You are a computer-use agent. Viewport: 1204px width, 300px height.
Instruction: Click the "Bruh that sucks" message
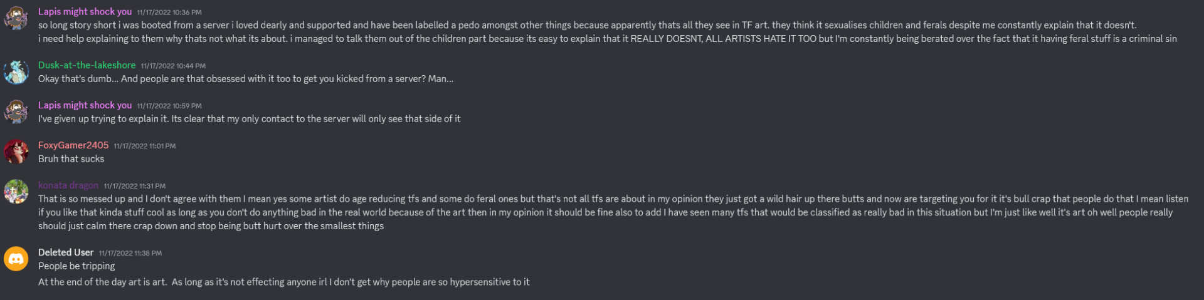tap(71, 159)
